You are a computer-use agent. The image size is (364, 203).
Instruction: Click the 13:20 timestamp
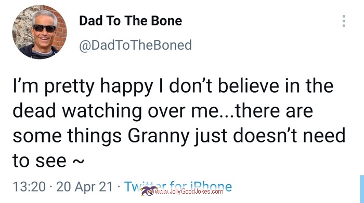point(29,186)
